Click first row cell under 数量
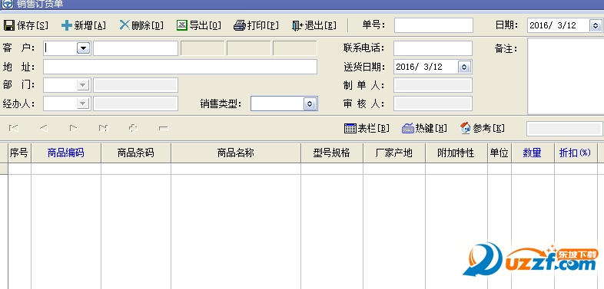 click(533, 169)
